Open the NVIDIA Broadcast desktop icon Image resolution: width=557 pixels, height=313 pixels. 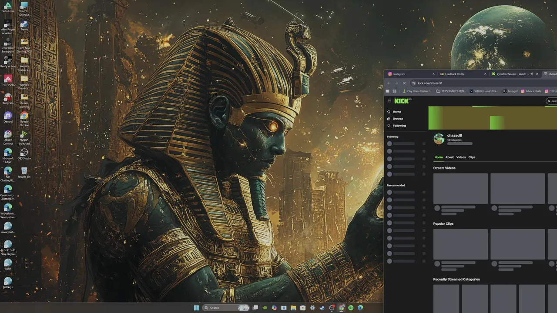24,138
